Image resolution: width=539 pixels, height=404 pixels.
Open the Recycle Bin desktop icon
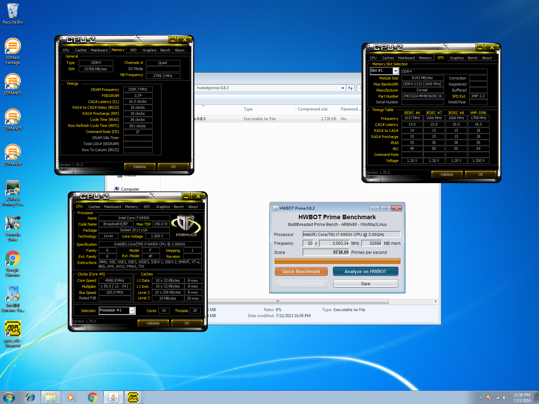(13, 14)
